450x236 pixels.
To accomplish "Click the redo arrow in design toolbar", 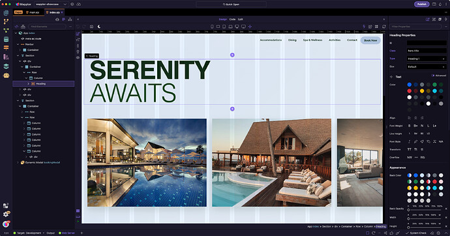I will point(84,26).
